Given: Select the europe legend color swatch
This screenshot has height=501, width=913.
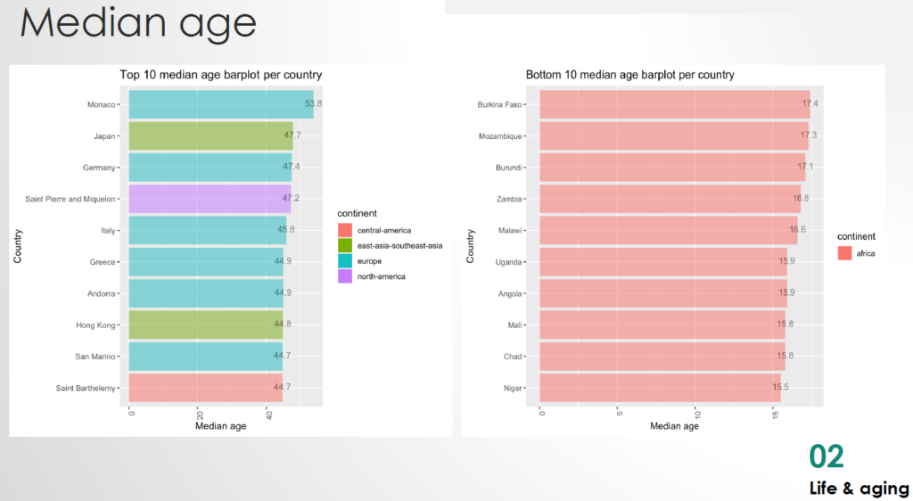Looking at the screenshot, I should click(346, 260).
